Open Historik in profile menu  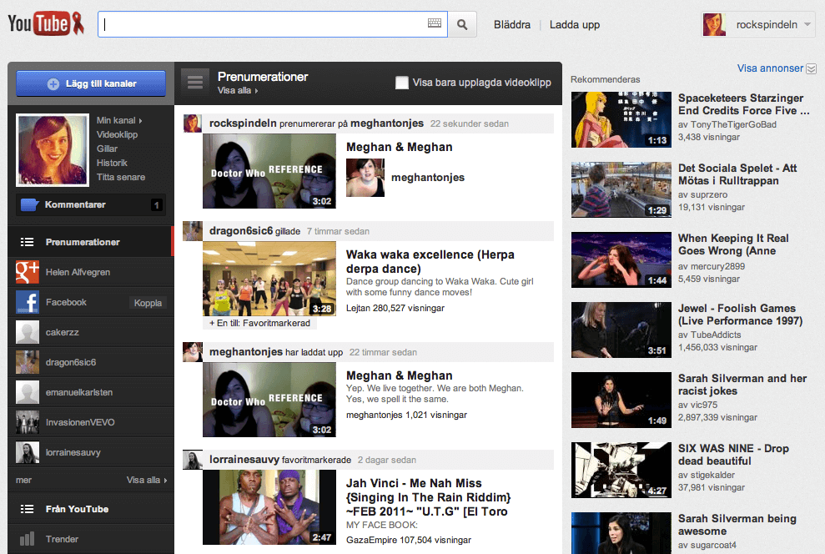tap(112, 163)
